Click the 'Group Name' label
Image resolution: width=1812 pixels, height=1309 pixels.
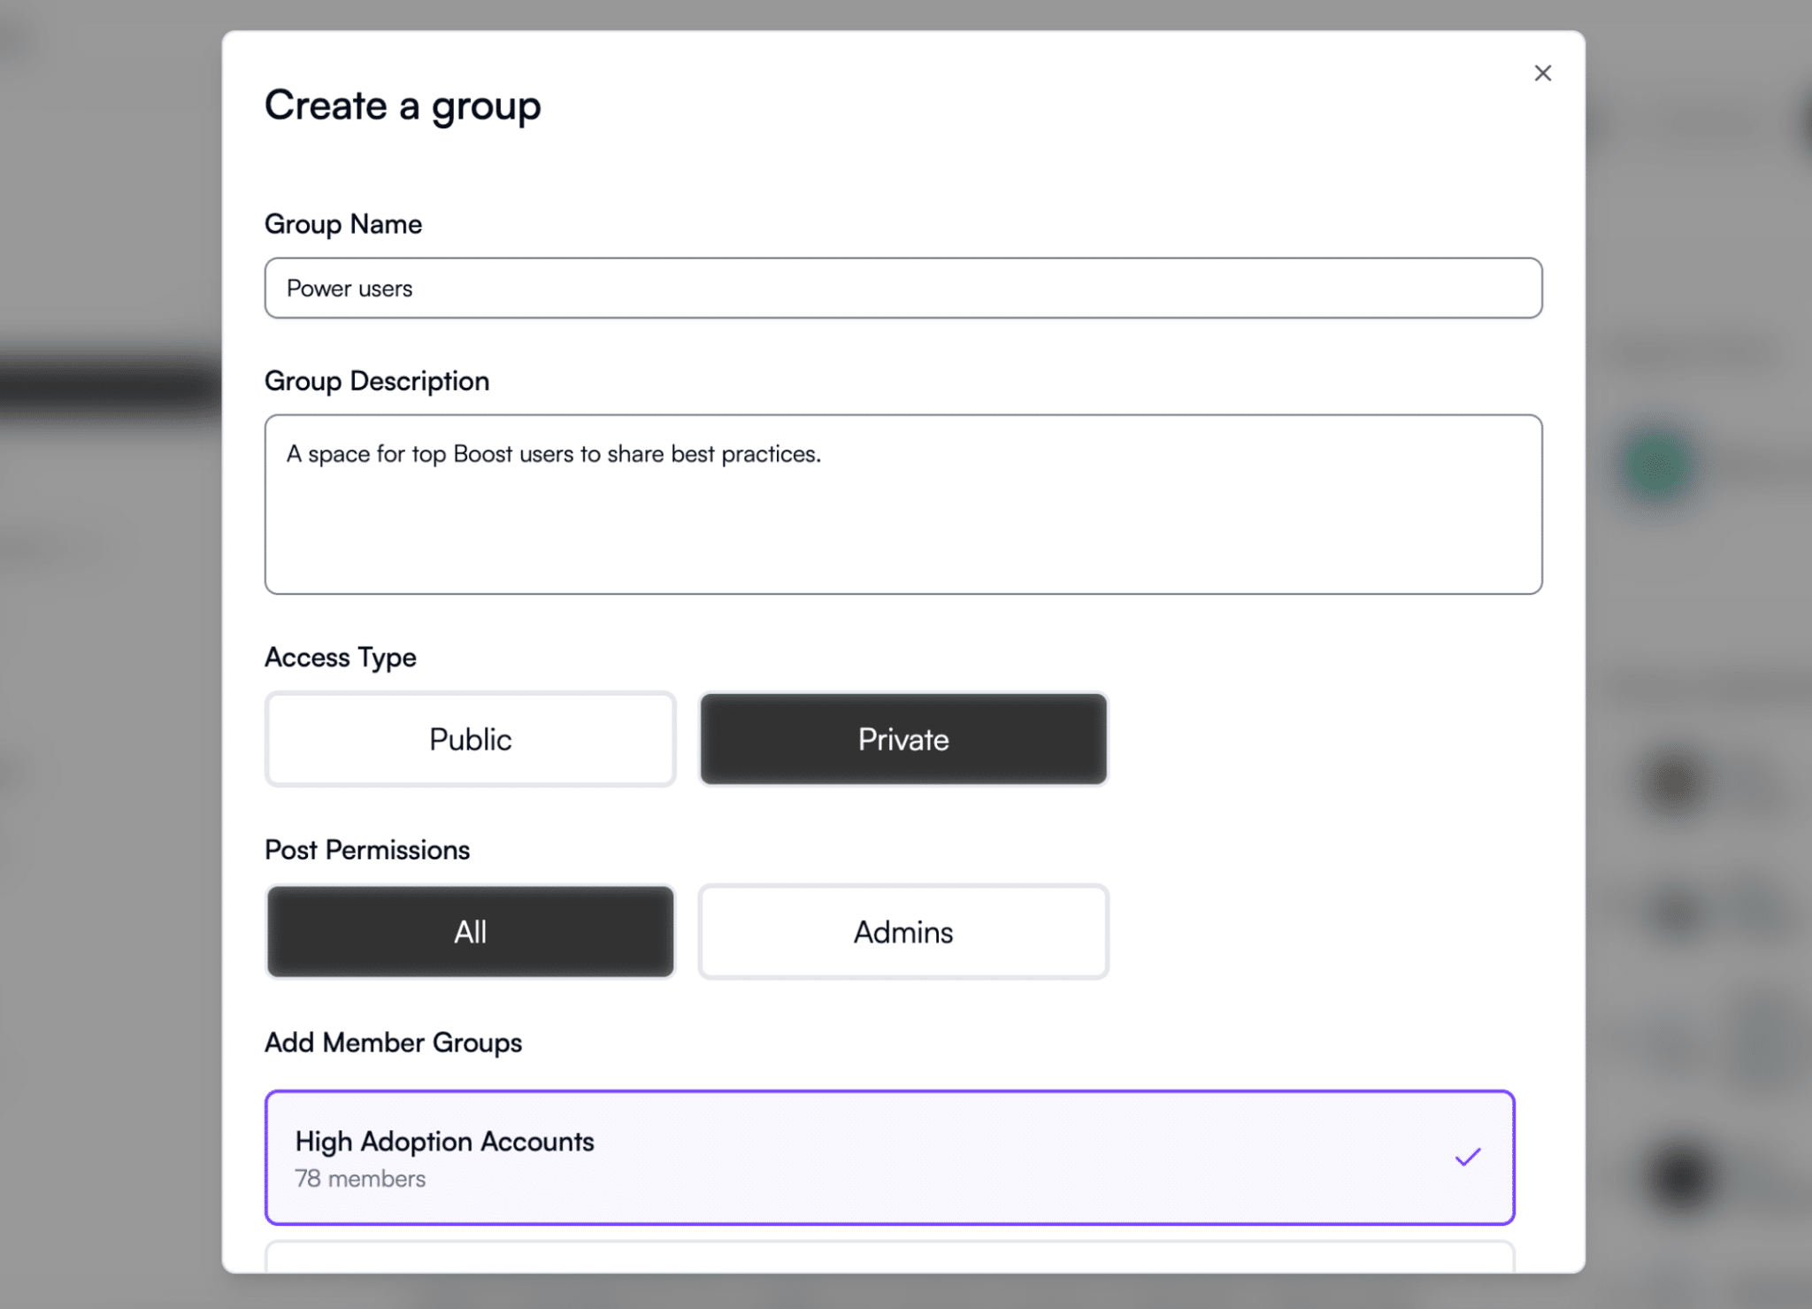pyautogui.click(x=343, y=224)
